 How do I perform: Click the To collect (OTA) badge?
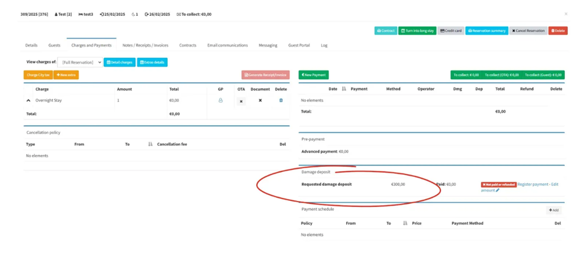501,75
